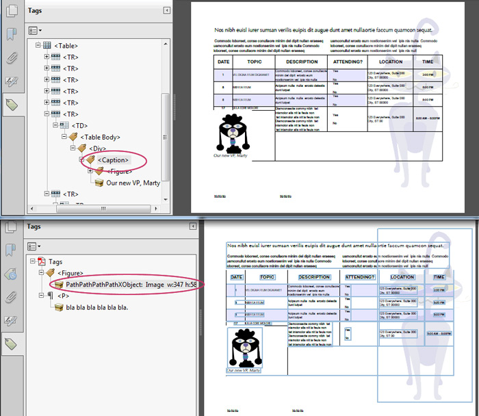Collapse the <TD> tag node
The image size is (479, 416).
coord(56,126)
